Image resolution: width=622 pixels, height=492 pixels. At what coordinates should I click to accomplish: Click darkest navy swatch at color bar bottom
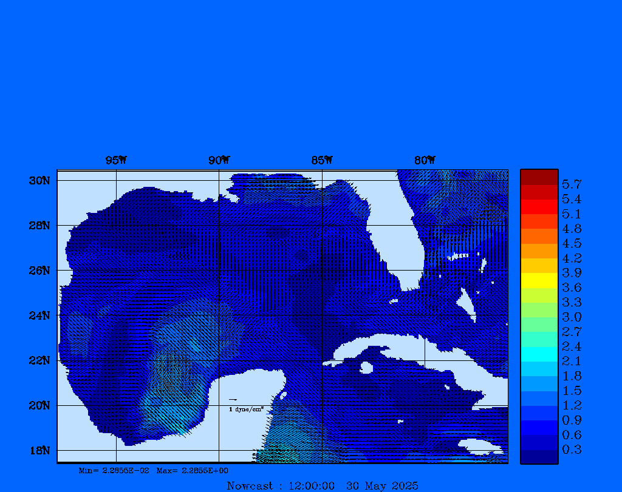539,457
